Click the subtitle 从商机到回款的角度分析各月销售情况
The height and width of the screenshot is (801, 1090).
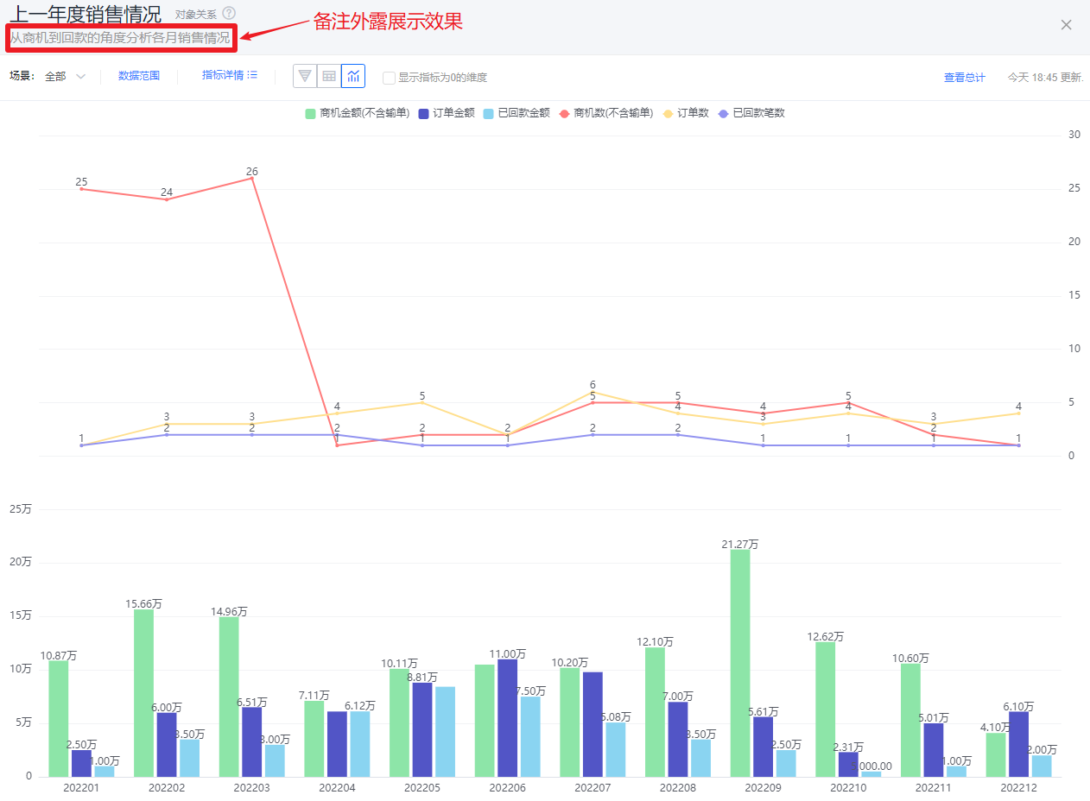click(120, 38)
